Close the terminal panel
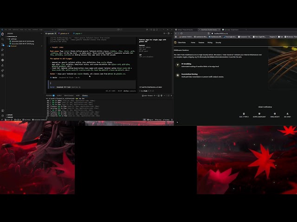Image resolution: width=297 pixels, height=222 pixels. (171, 96)
